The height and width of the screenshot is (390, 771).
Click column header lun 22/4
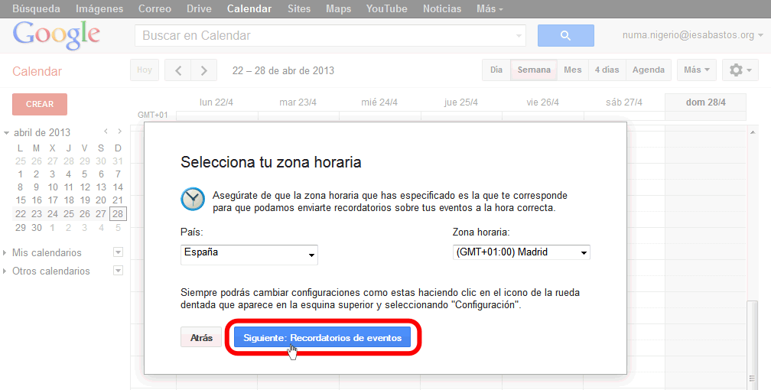click(216, 102)
